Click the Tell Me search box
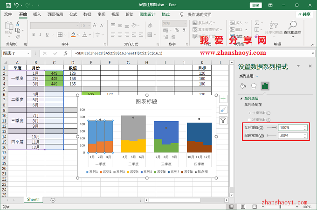Screen dimensions: 317x210 click(199, 14)
